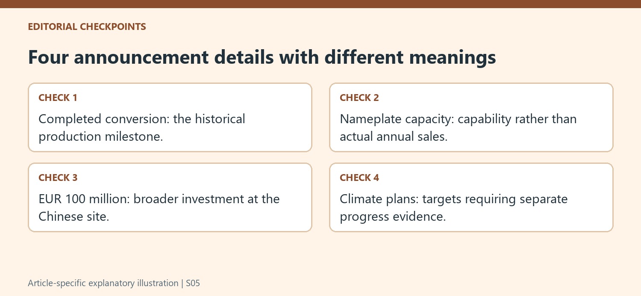The width and height of the screenshot is (641, 296).
Task: Click the brown top banner strip
Action: coord(320,4)
